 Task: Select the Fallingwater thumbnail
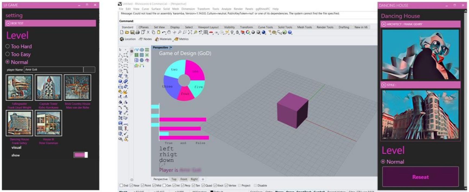click(19, 88)
